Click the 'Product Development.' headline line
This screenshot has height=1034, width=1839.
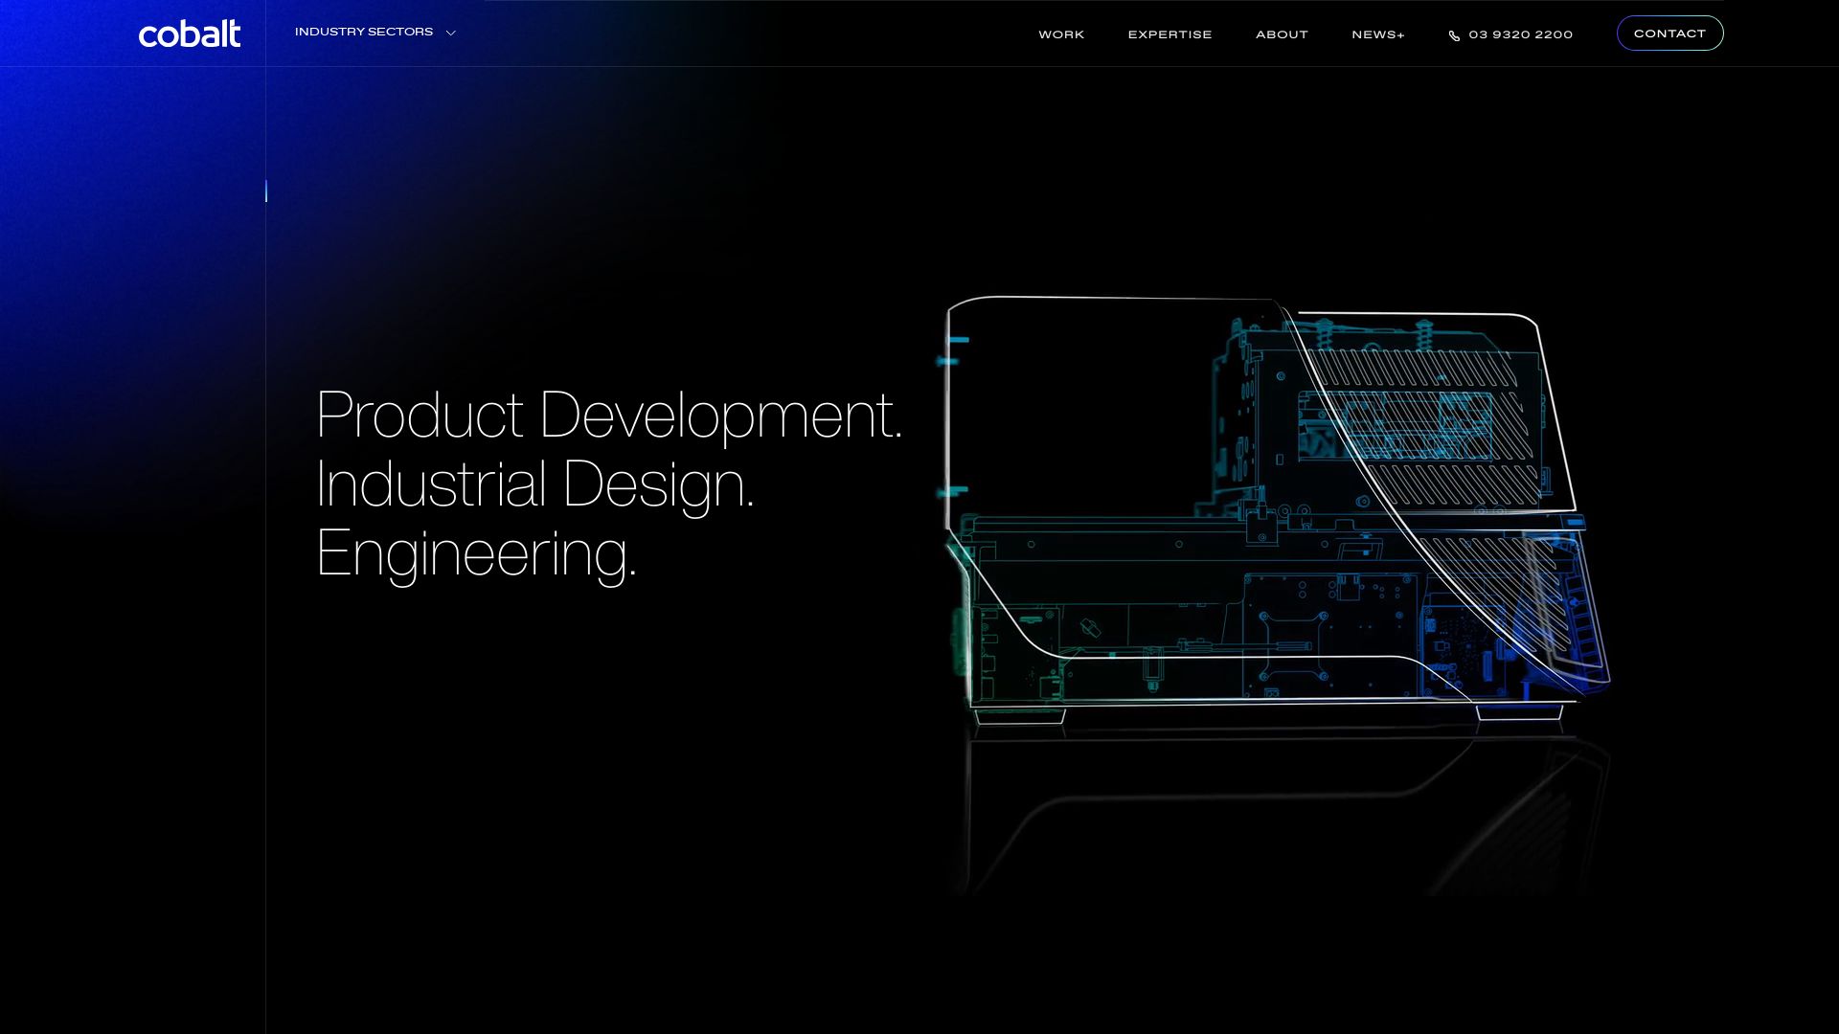pos(608,416)
